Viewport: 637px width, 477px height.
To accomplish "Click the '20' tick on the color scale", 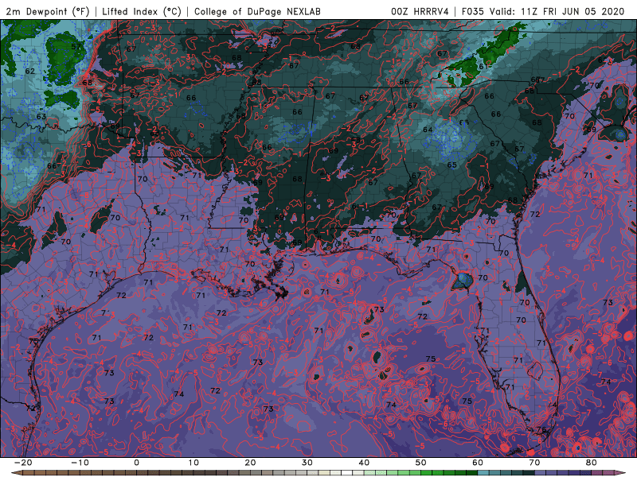I will tap(250, 463).
